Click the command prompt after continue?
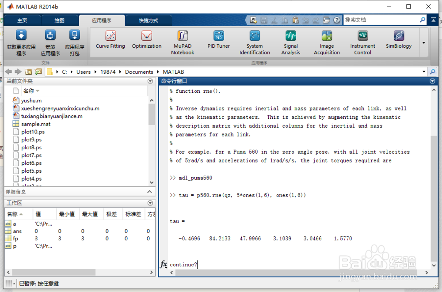This screenshot has width=442, height=292. click(198, 265)
